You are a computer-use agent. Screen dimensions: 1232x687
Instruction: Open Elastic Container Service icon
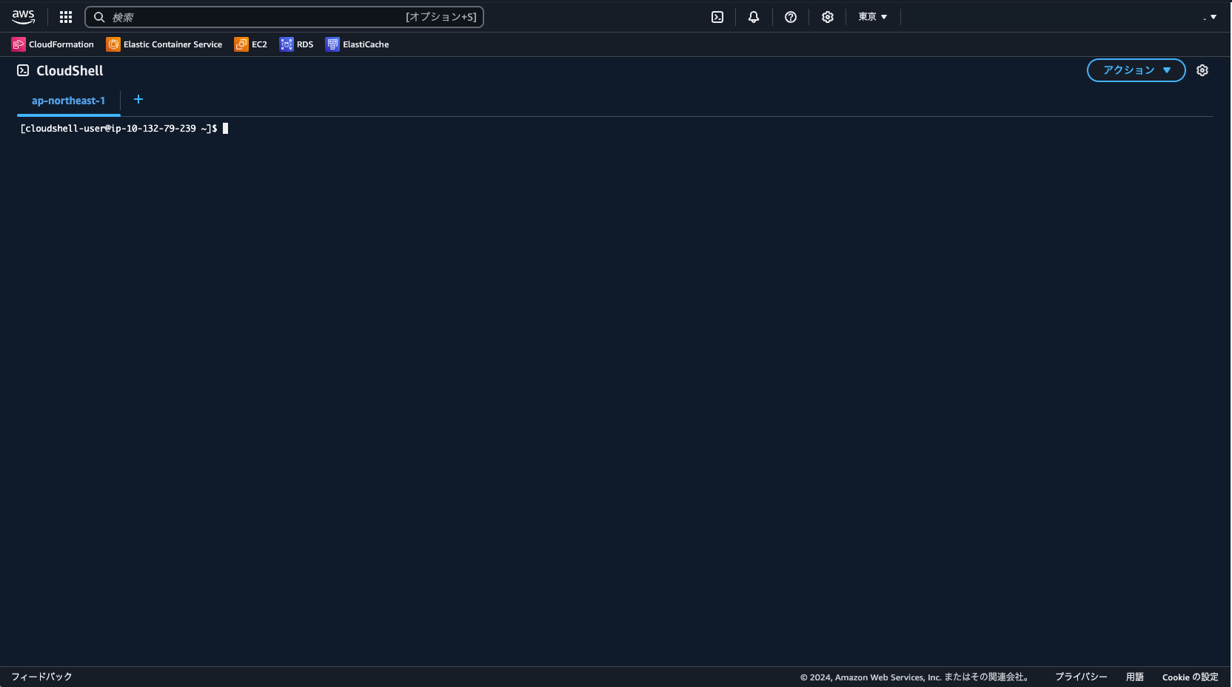(x=113, y=44)
